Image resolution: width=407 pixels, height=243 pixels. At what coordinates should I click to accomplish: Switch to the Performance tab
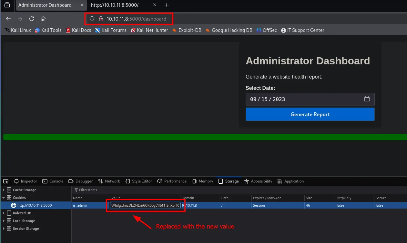click(x=172, y=181)
